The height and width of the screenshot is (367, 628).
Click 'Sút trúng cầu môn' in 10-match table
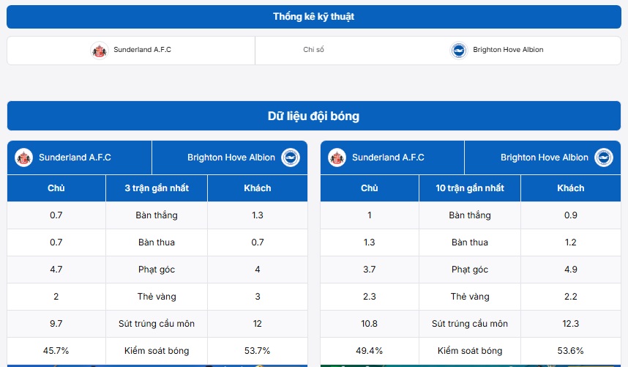tap(470, 324)
